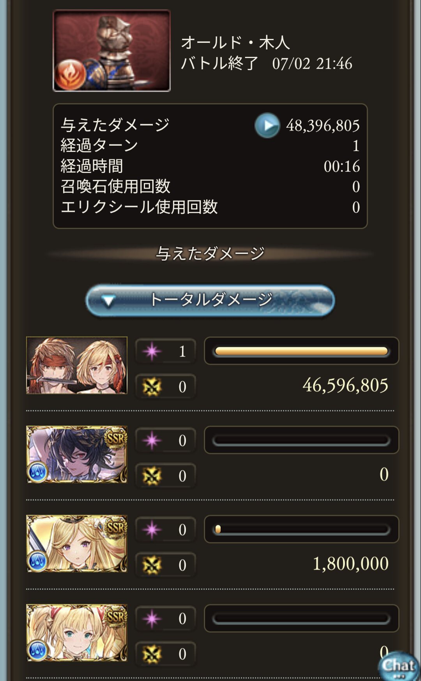Click the purple star icon for twin-tail character
This screenshot has height=681, width=421.
pos(152,619)
